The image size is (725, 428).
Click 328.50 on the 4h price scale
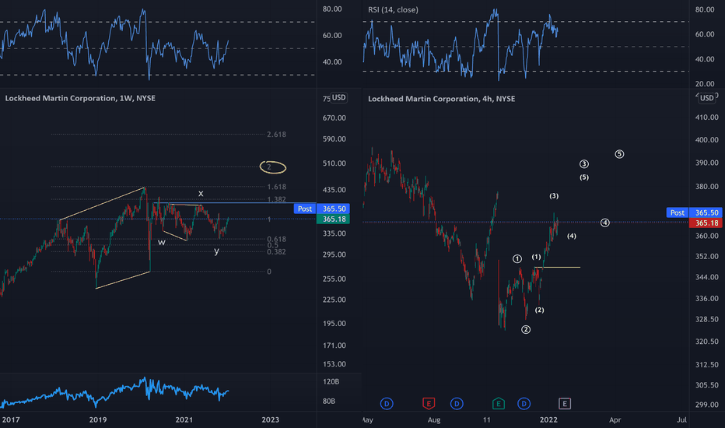pos(707,319)
